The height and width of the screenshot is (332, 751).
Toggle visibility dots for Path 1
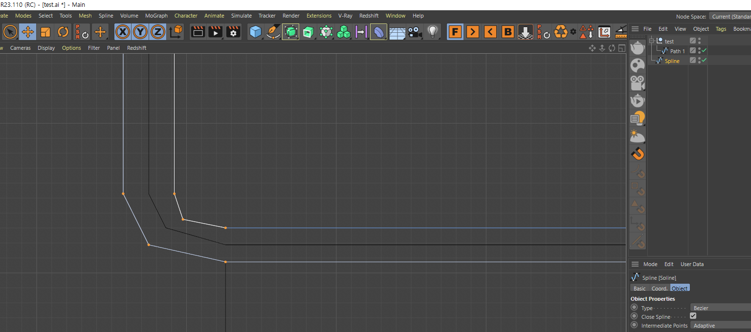[700, 50]
